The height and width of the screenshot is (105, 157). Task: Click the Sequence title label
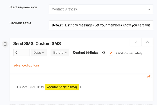(20, 23)
